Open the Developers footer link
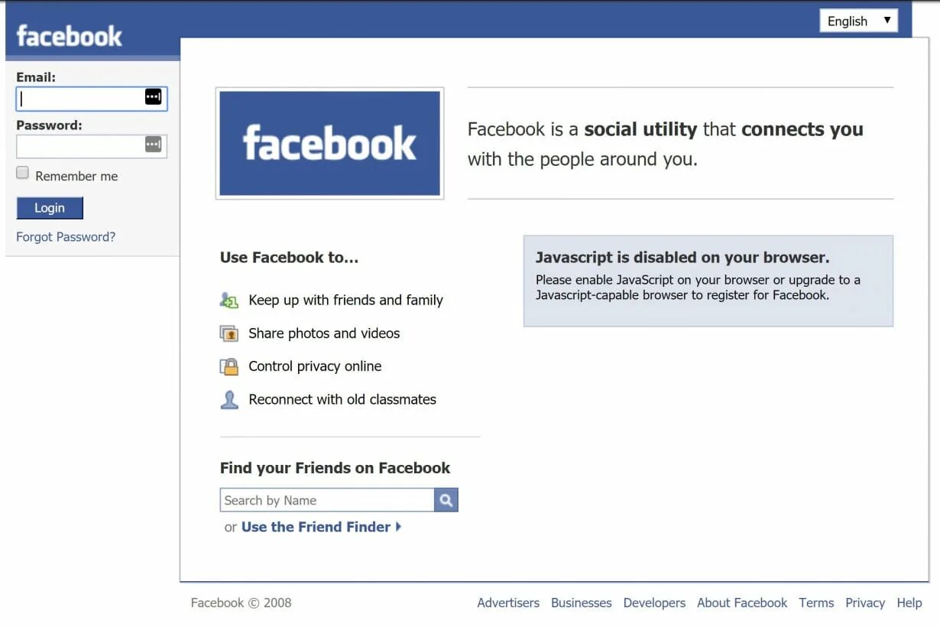The width and height of the screenshot is (940, 627). (654, 603)
